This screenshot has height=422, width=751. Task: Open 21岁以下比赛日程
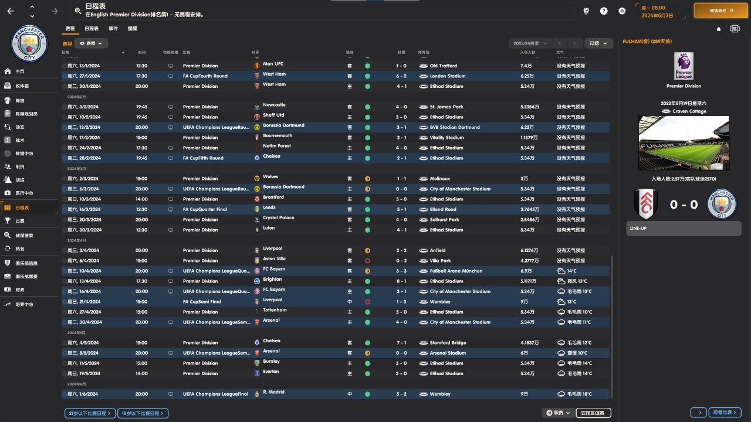pos(90,413)
